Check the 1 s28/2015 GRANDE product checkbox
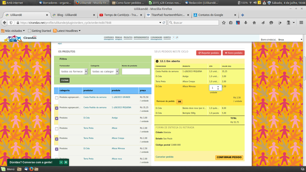The height and width of the screenshot is (172, 306). tap(56, 97)
